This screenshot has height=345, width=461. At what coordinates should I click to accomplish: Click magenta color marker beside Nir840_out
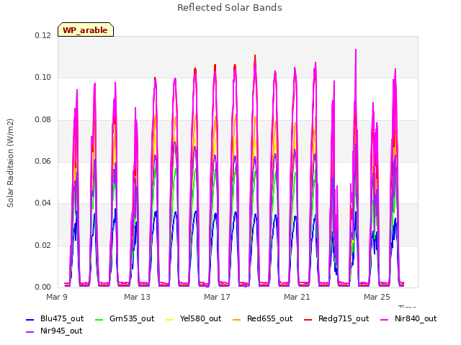[384, 319]
